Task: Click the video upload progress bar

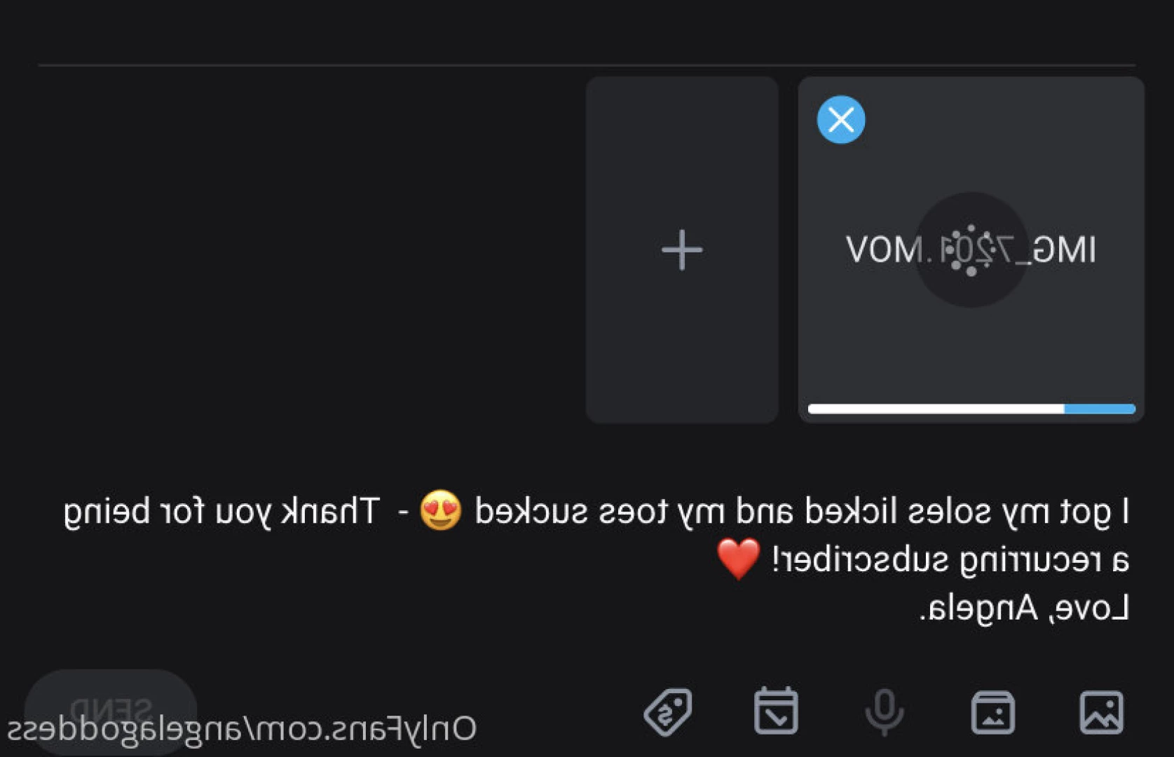Action: tap(971, 409)
